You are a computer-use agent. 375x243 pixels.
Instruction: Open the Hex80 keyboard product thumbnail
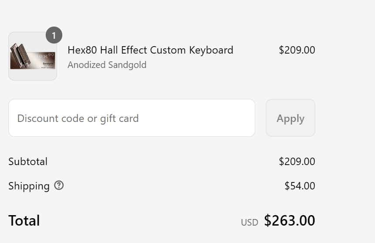coord(33,56)
